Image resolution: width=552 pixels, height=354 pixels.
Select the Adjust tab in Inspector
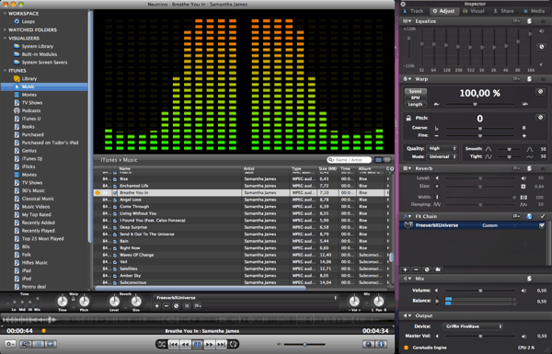click(443, 11)
